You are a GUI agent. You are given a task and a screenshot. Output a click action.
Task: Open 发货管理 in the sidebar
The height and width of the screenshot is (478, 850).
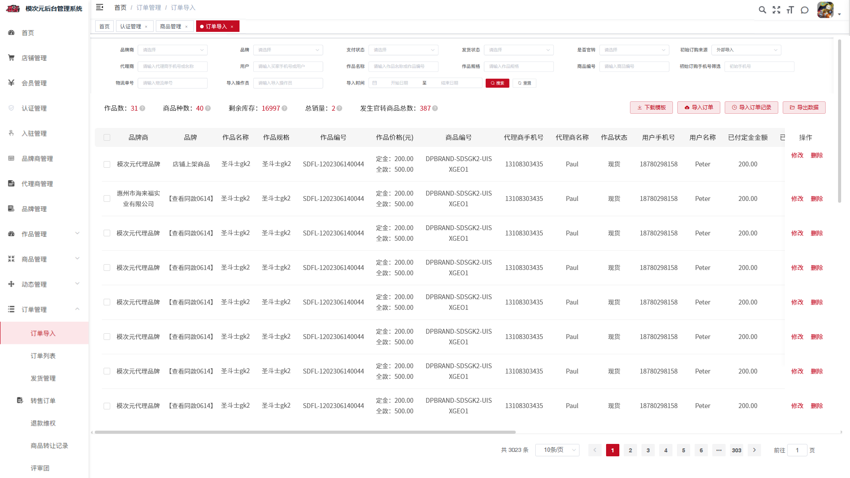click(x=43, y=378)
